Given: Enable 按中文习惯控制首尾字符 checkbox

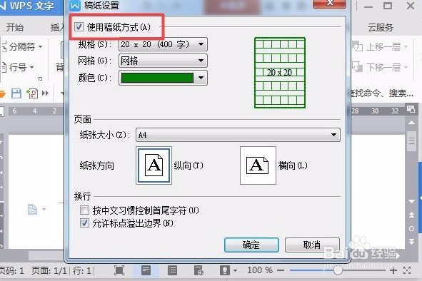Looking at the screenshot, I should pos(84,210).
